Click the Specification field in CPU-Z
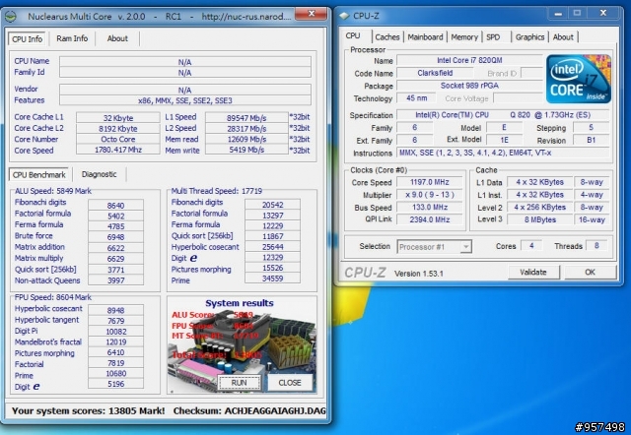 click(x=504, y=115)
